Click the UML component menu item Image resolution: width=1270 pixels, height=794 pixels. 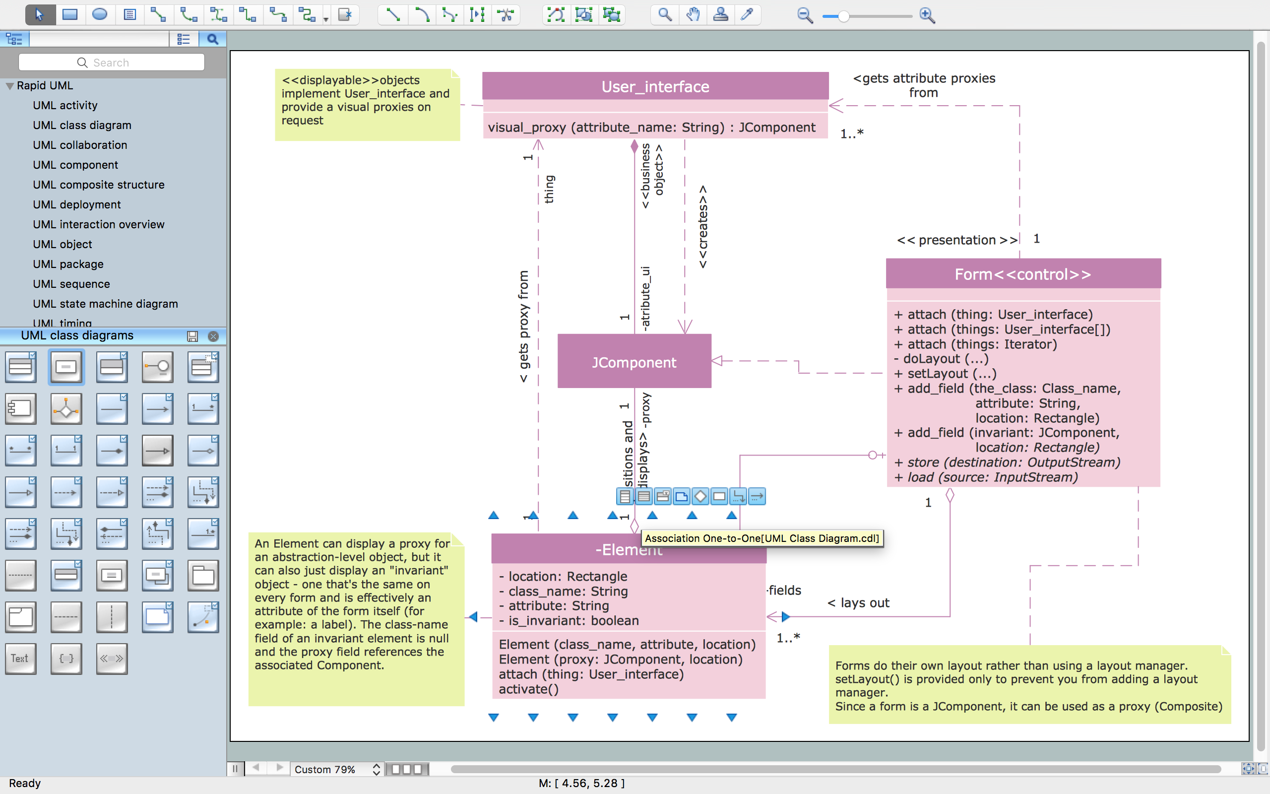click(74, 165)
